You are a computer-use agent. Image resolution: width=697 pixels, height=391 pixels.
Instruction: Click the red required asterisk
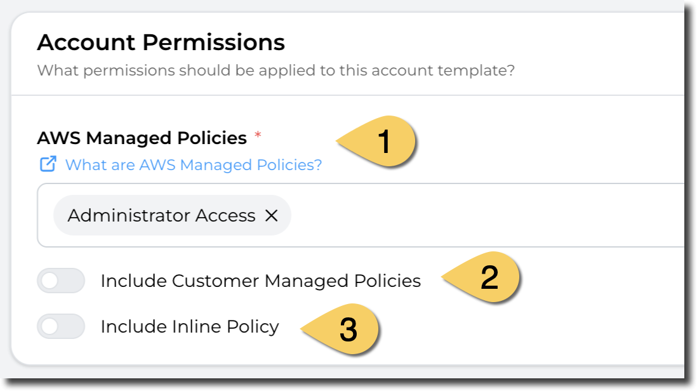pos(258,135)
